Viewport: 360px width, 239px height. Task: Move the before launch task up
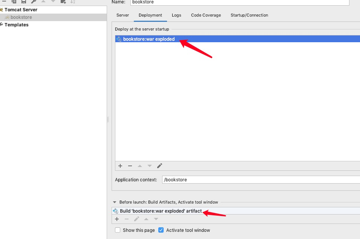click(146, 219)
